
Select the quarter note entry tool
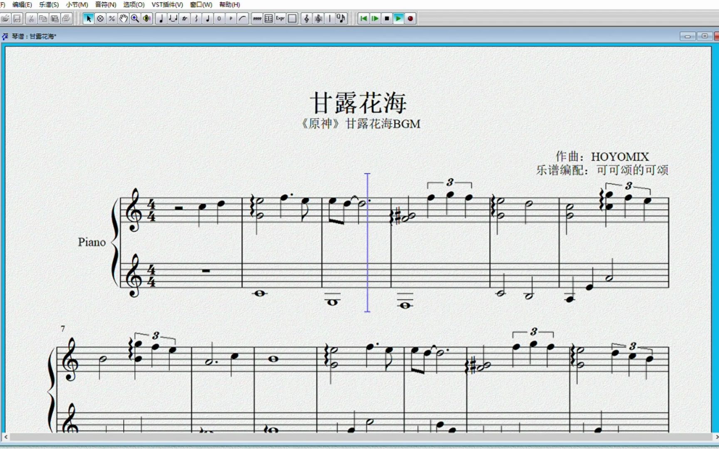coord(161,18)
